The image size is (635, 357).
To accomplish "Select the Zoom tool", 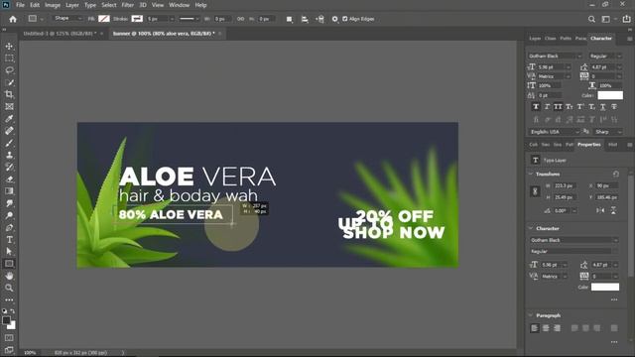I will 9,288.
